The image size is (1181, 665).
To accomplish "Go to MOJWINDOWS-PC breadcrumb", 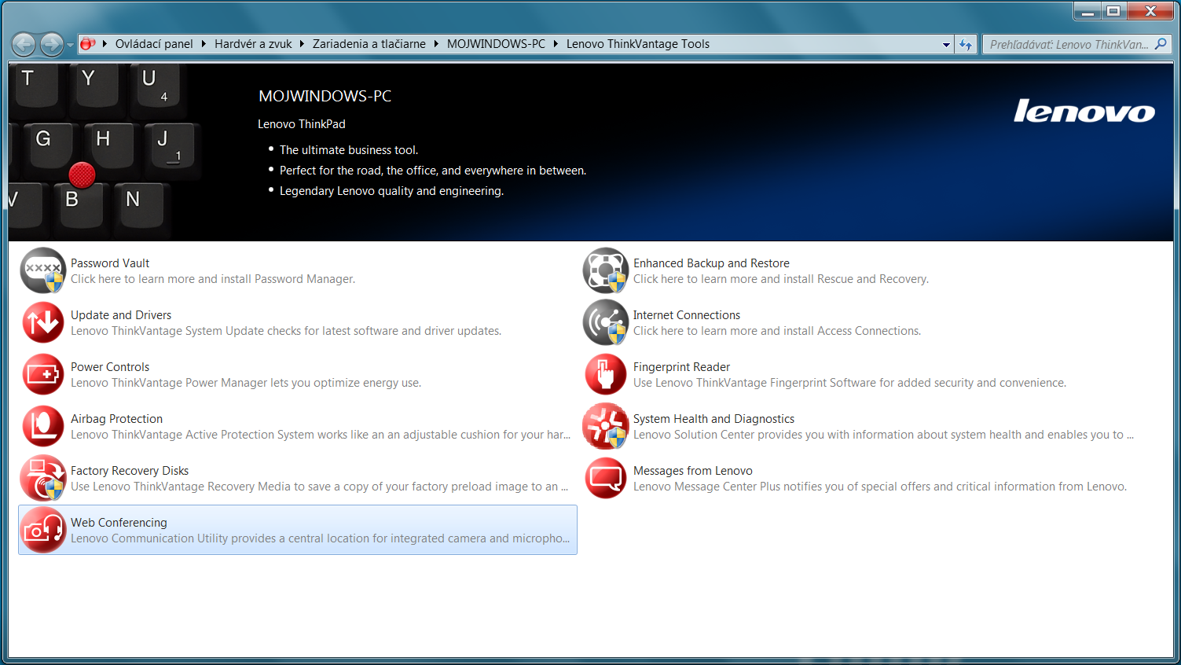I will point(496,44).
